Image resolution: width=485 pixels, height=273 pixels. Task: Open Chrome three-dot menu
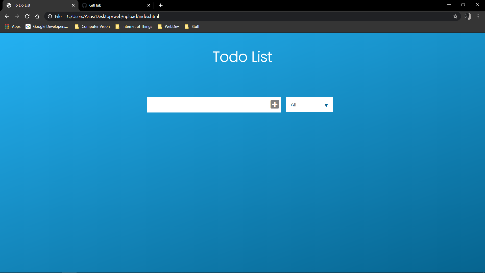click(478, 16)
